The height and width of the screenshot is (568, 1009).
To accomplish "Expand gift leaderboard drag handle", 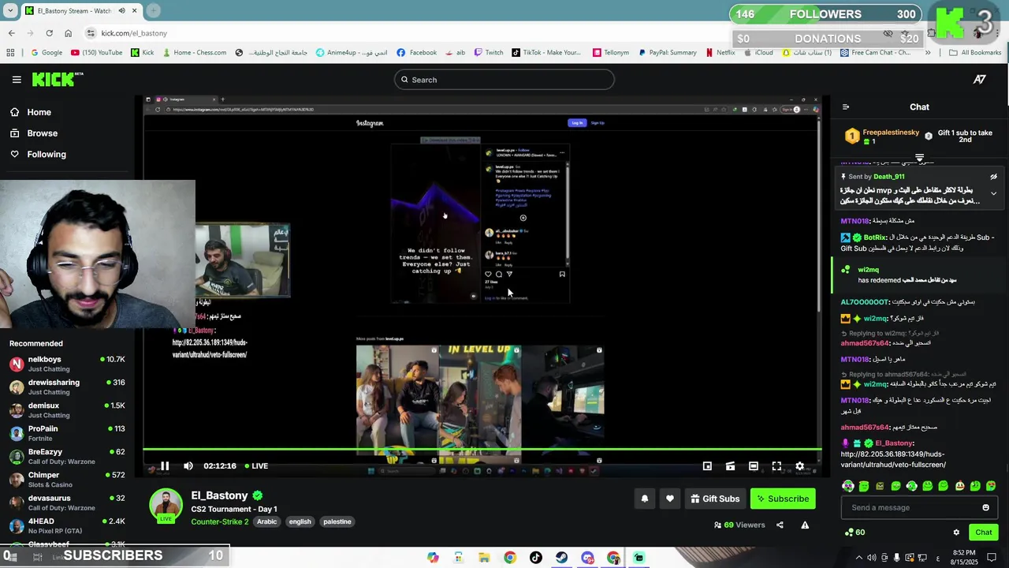I will (919, 158).
